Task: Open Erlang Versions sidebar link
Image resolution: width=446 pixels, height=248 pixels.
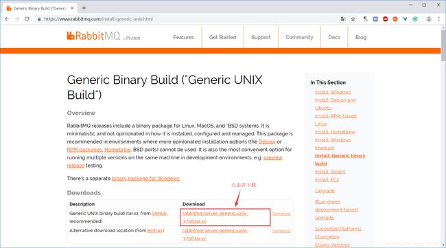Action: click(x=332, y=245)
